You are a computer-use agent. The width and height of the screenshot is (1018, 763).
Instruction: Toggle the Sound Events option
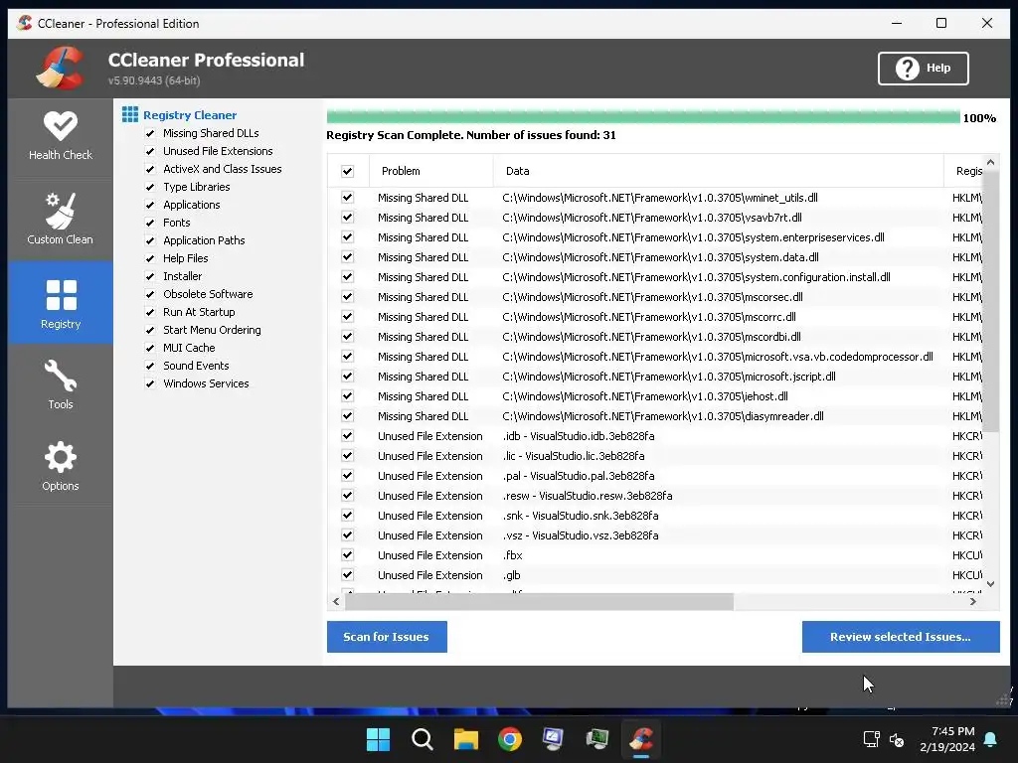(x=150, y=366)
